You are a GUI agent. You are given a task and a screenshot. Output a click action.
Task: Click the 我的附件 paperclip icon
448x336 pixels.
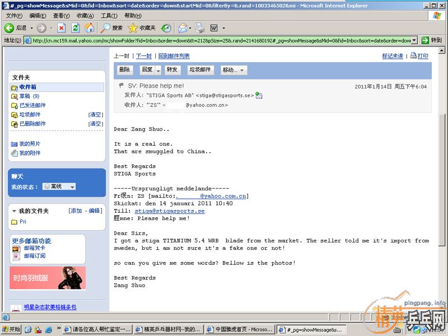(x=15, y=153)
